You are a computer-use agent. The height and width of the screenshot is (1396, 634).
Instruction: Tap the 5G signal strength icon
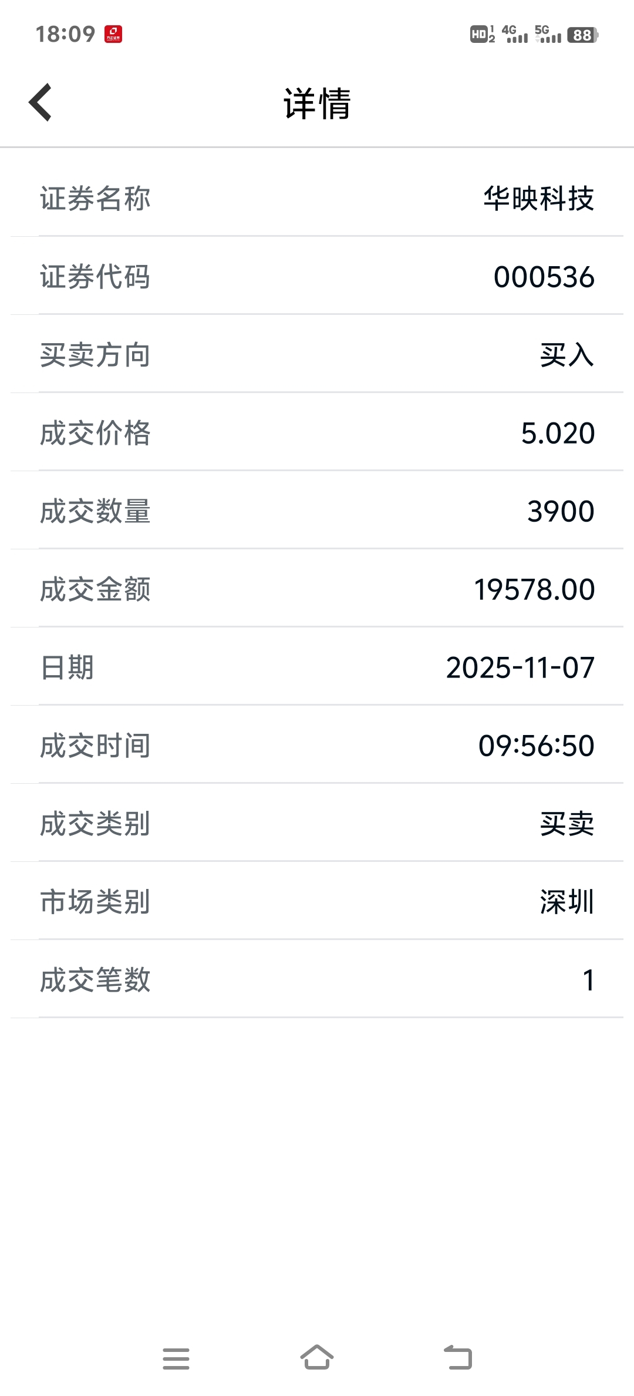548,34
